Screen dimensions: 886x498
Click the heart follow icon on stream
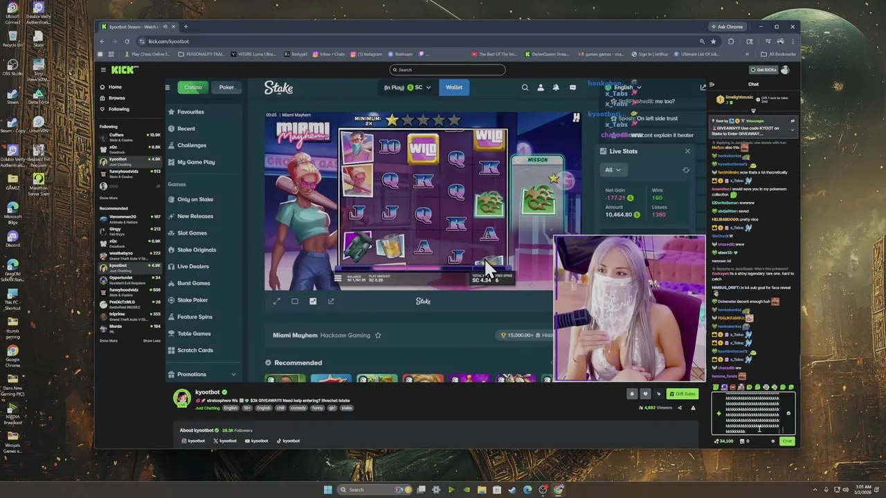645,394
